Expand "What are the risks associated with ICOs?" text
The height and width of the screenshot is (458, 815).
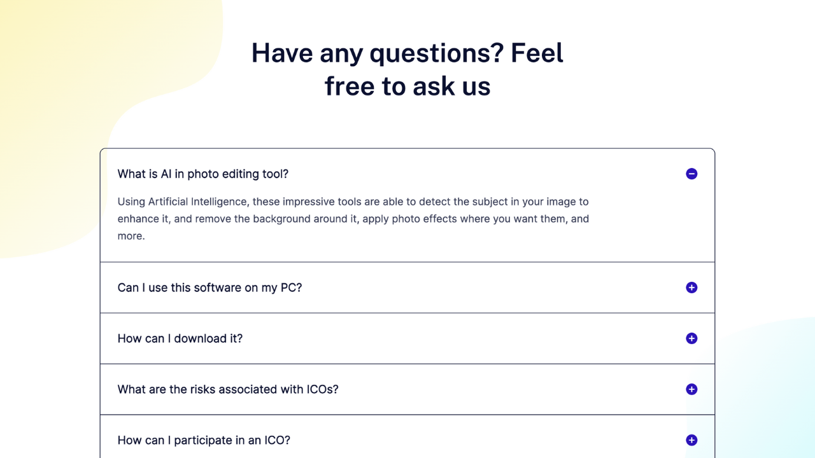[228, 389]
